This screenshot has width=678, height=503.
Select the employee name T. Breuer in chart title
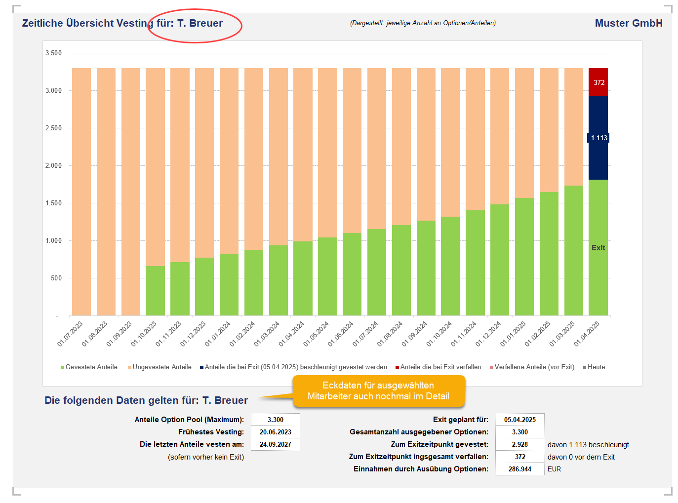(x=199, y=23)
